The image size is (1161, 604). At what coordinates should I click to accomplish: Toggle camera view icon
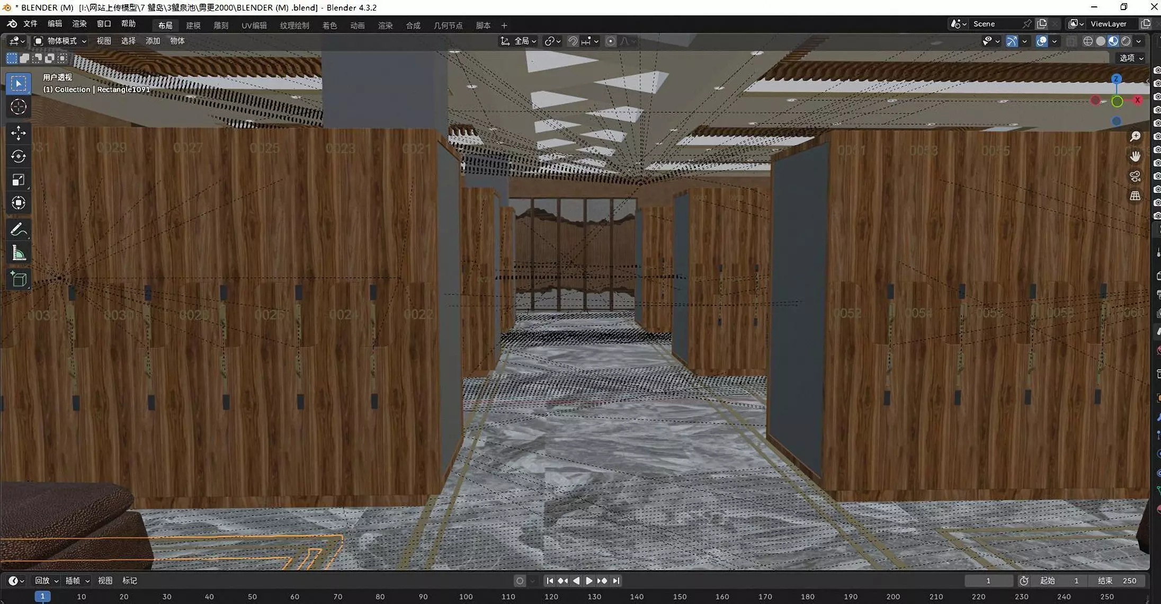click(x=1135, y=176)
